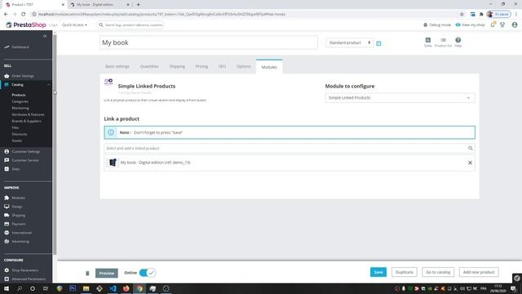Click the Preview button
This screenshot has width=522, height=294.
107,273
